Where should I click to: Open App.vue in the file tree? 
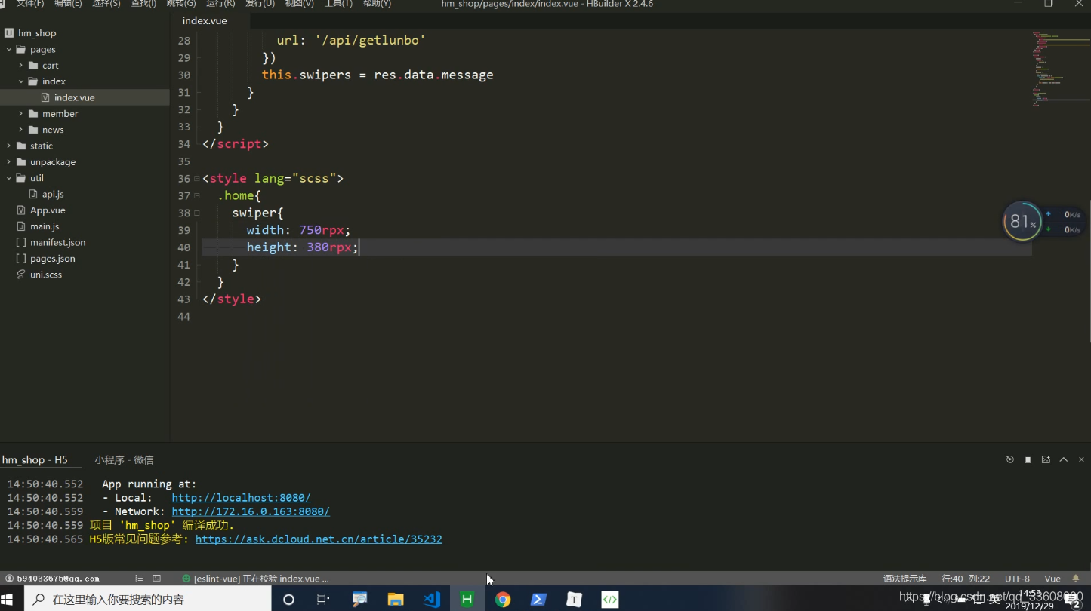pyautogui.click(x=48, y=210)
